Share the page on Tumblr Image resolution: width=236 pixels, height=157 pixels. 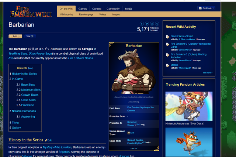(x=157, y=24)
